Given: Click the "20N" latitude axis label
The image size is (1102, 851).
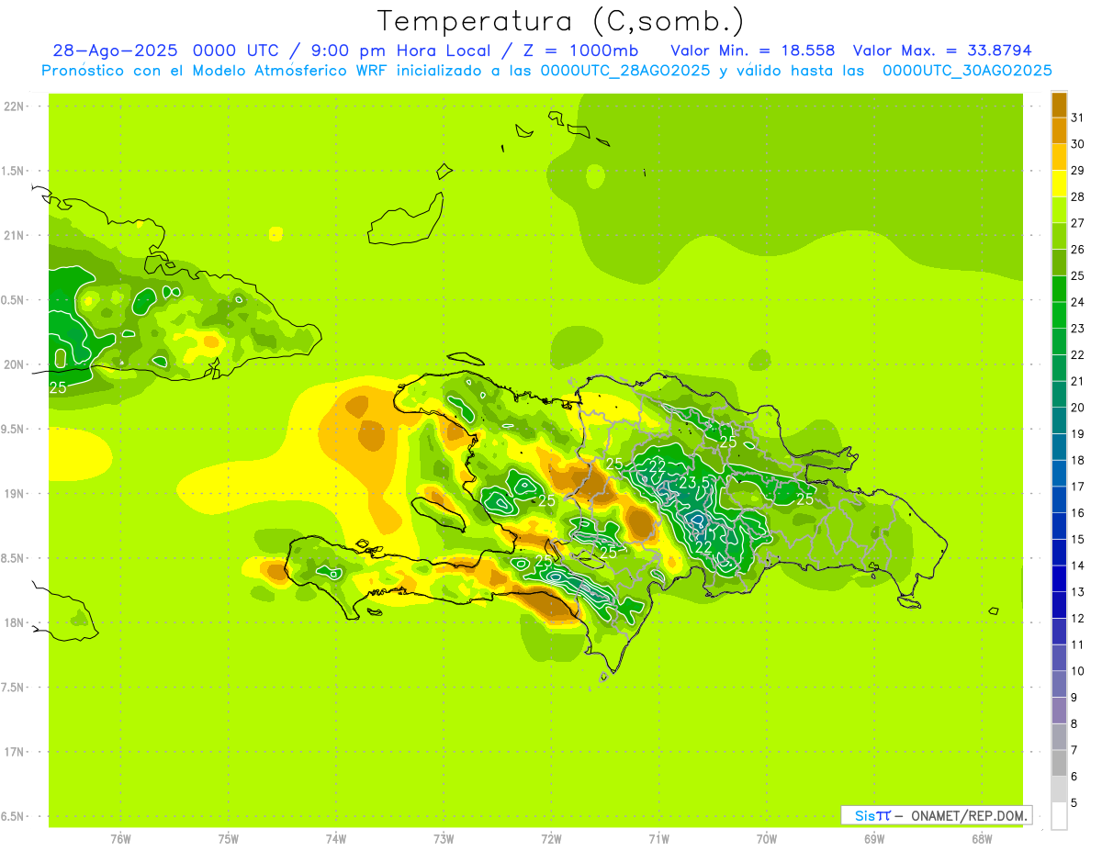Looking at the screenshot, I should point(13,364).
